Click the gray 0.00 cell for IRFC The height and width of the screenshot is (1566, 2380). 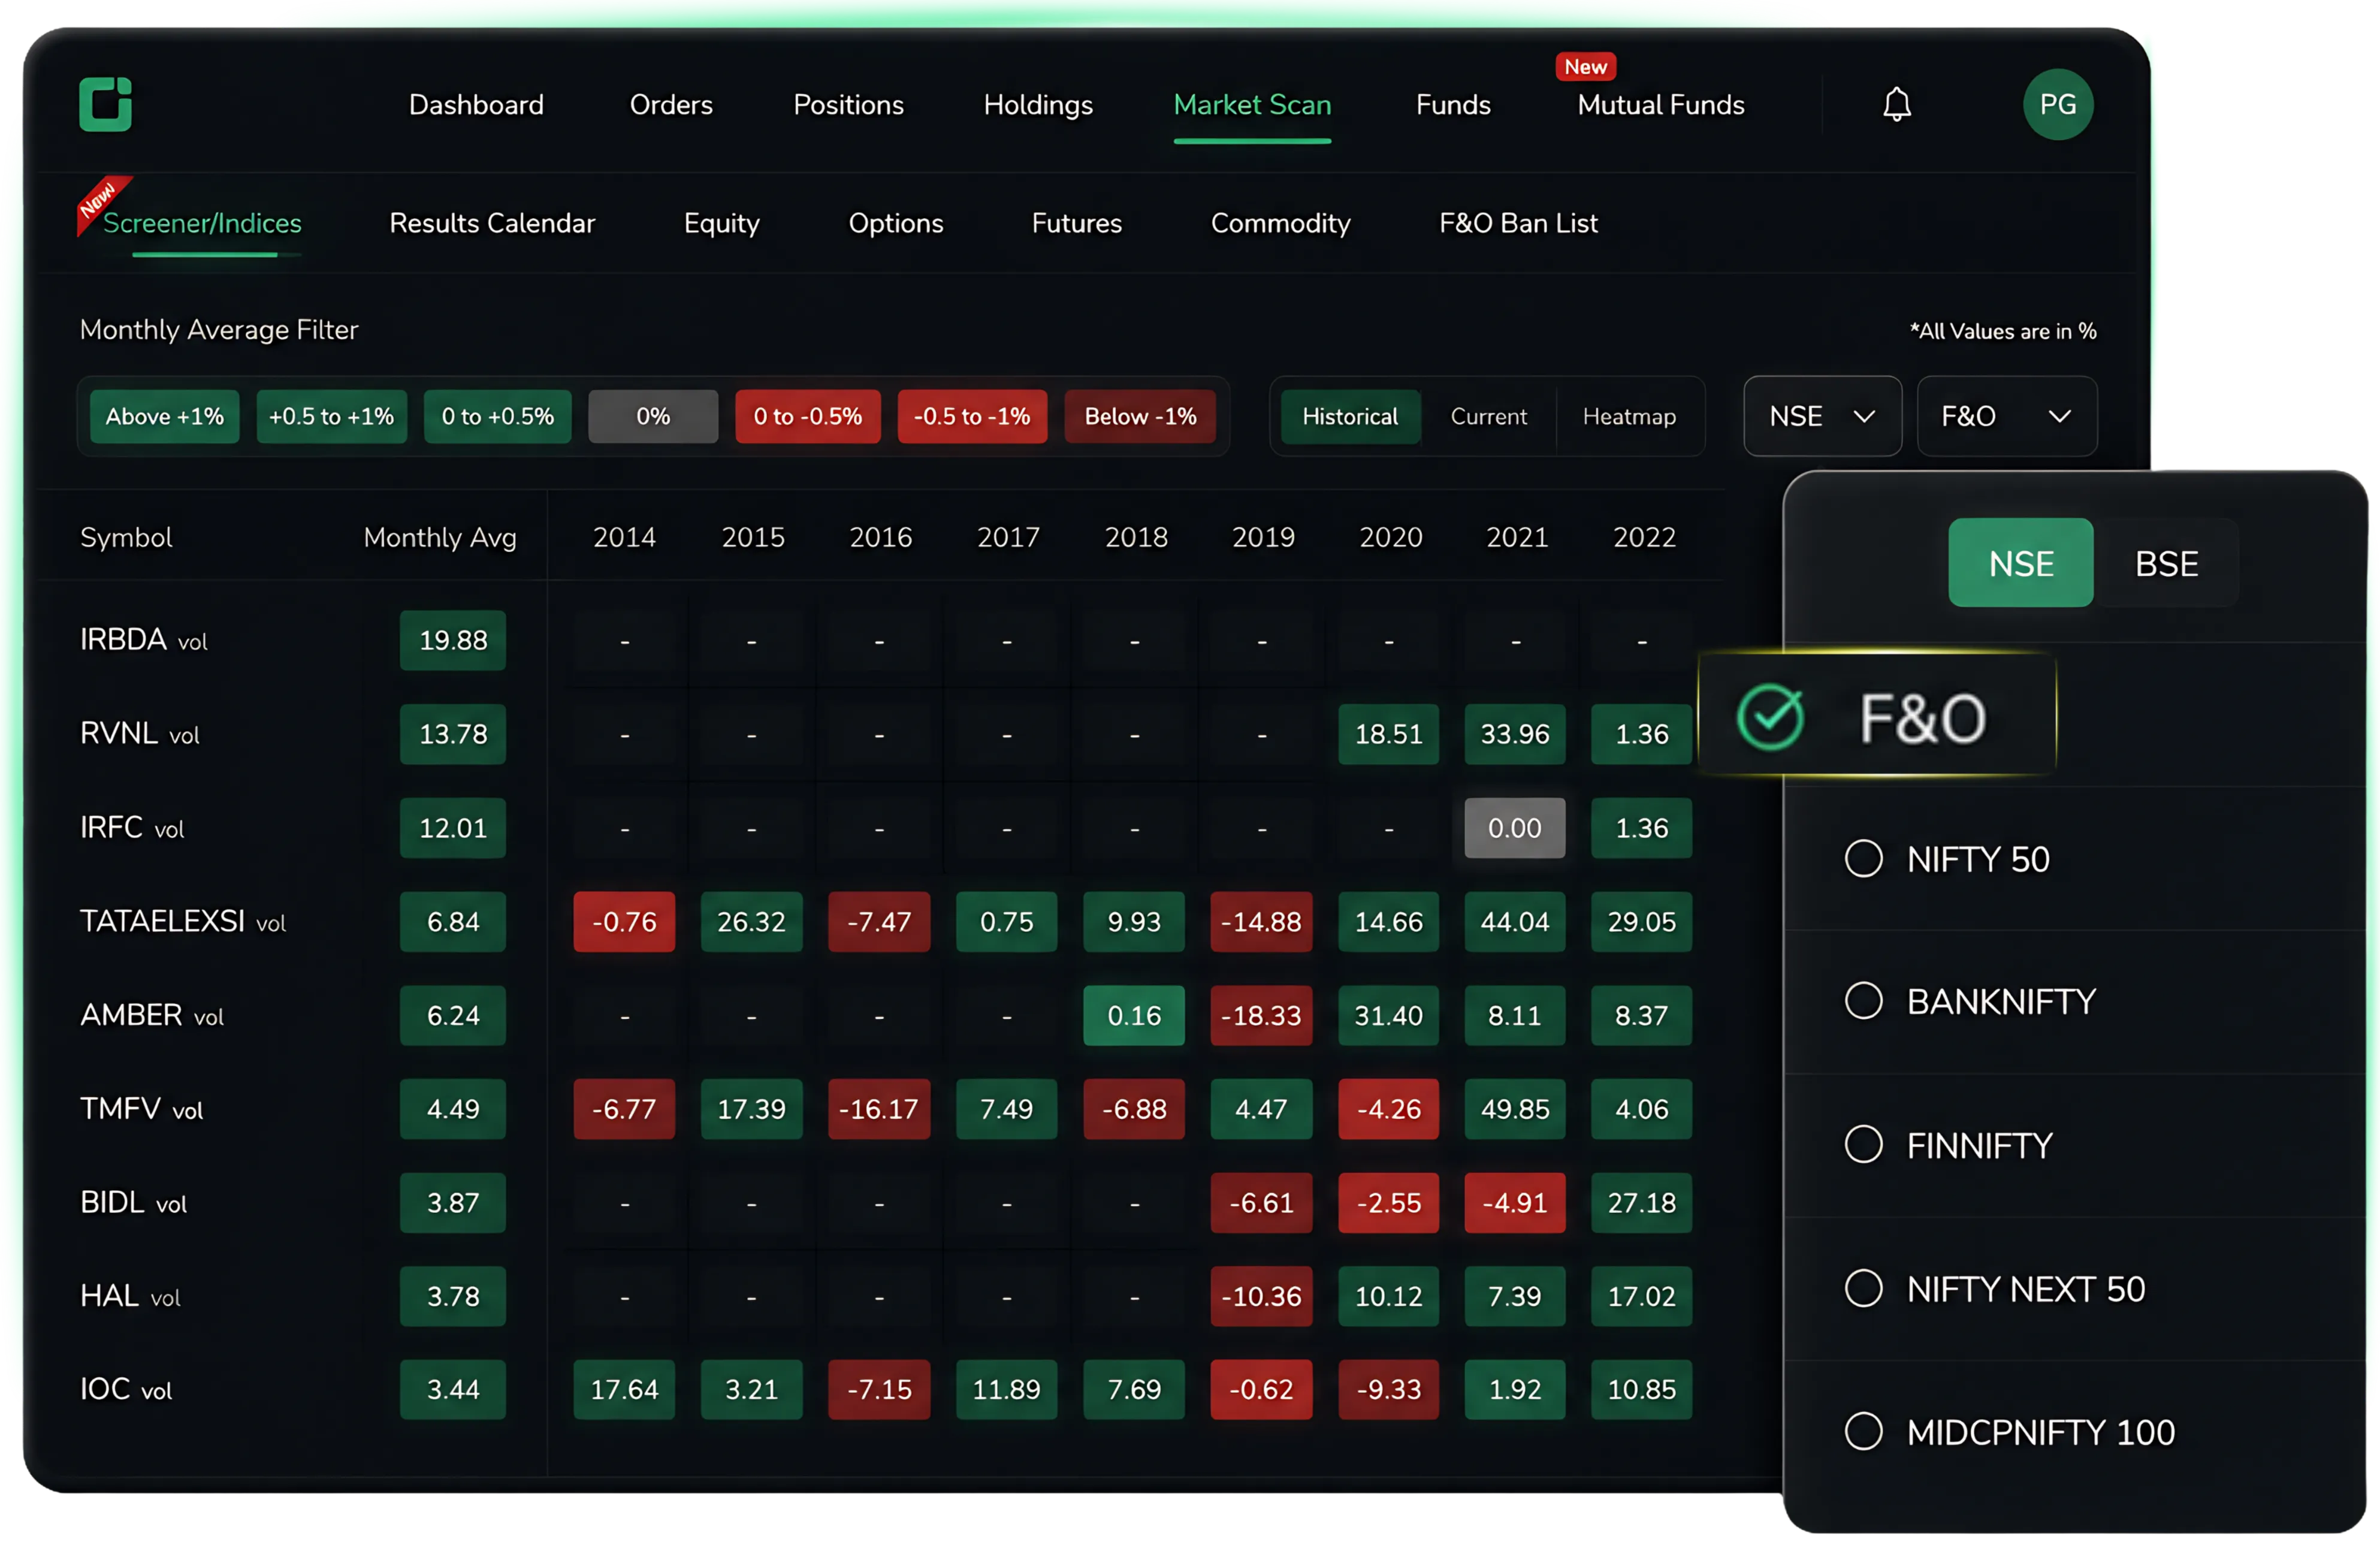tap(1515, 827)
